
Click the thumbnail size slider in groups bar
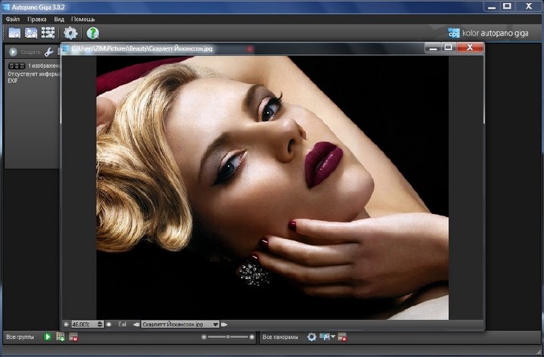(227, 337)
